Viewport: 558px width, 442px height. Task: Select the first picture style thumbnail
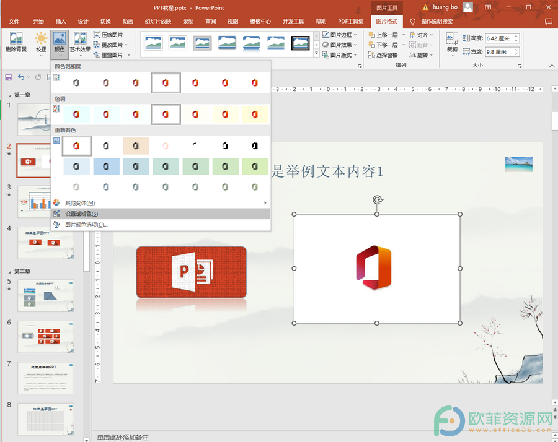[153, 43]
